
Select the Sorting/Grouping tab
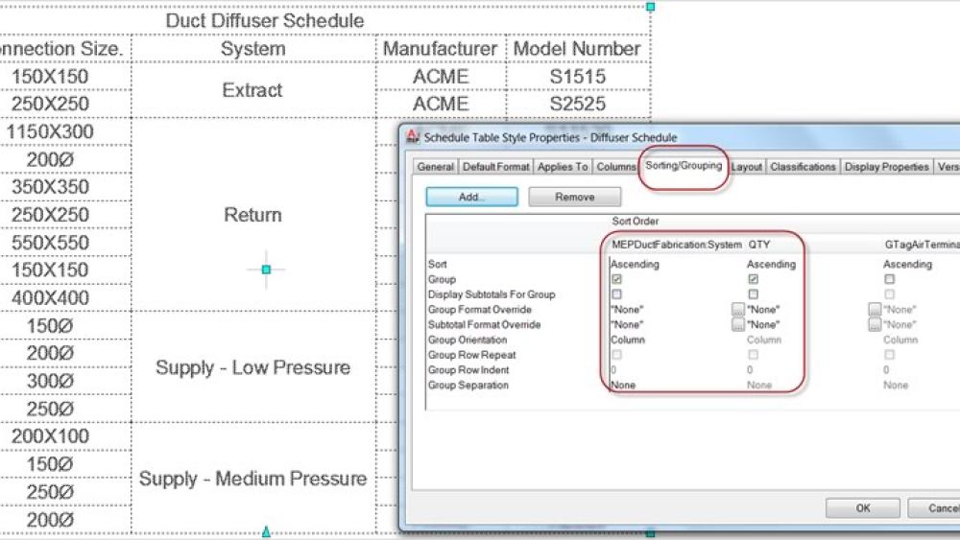click(684, 165)
